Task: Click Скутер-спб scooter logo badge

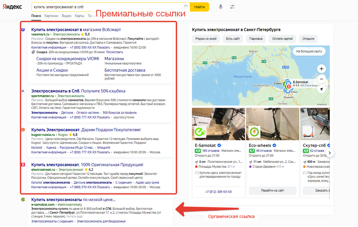Action: point(308,132)
